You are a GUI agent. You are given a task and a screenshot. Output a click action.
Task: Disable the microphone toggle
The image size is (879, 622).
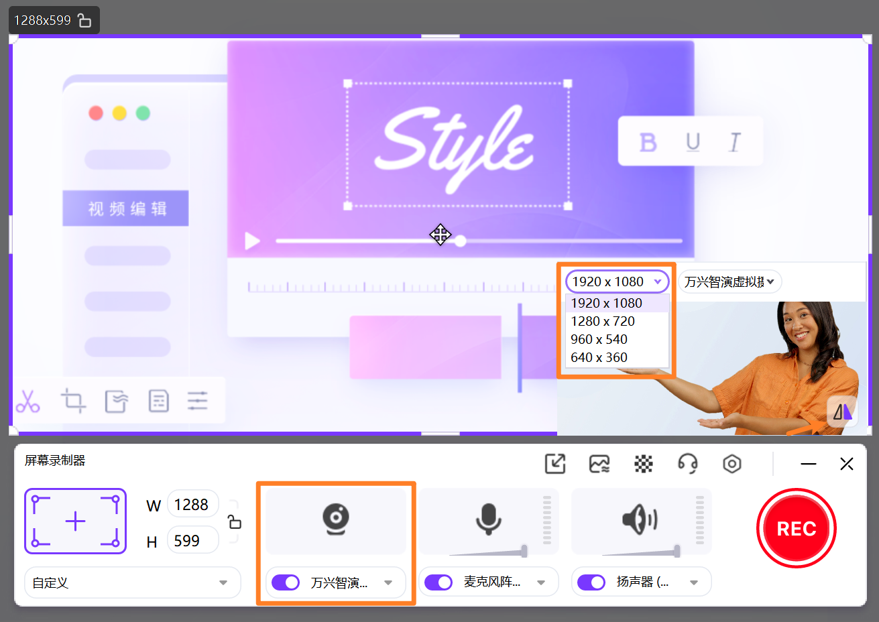click(x=438, y=582)
